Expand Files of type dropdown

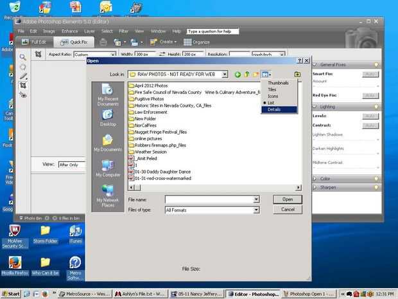pos(256,210)
